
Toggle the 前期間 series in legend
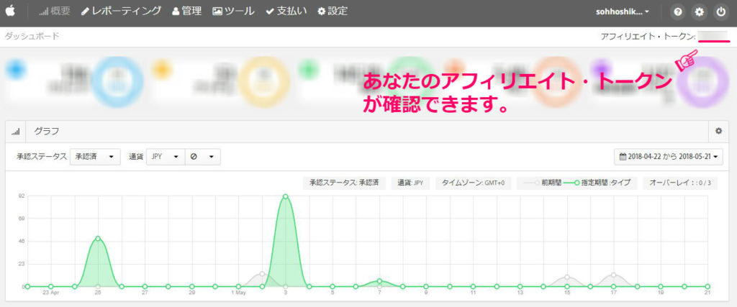(x=541, y=183)
